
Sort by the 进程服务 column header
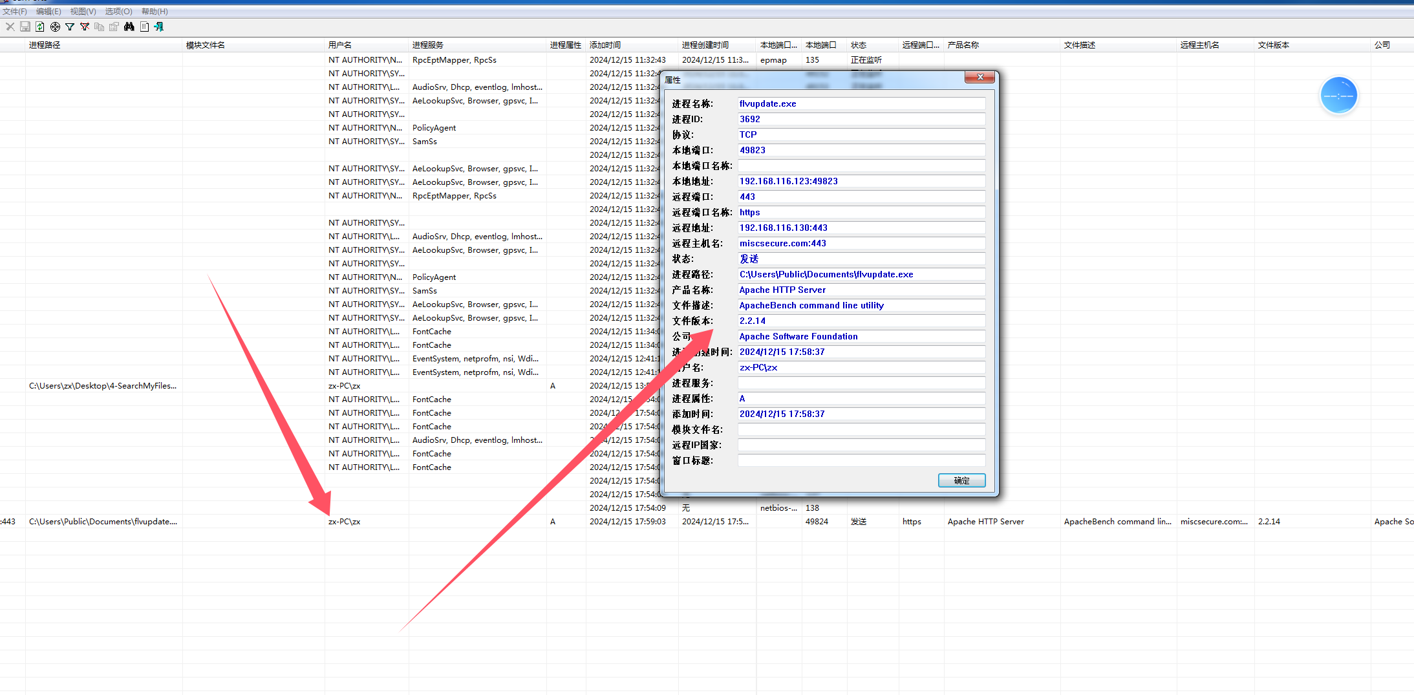478,45
